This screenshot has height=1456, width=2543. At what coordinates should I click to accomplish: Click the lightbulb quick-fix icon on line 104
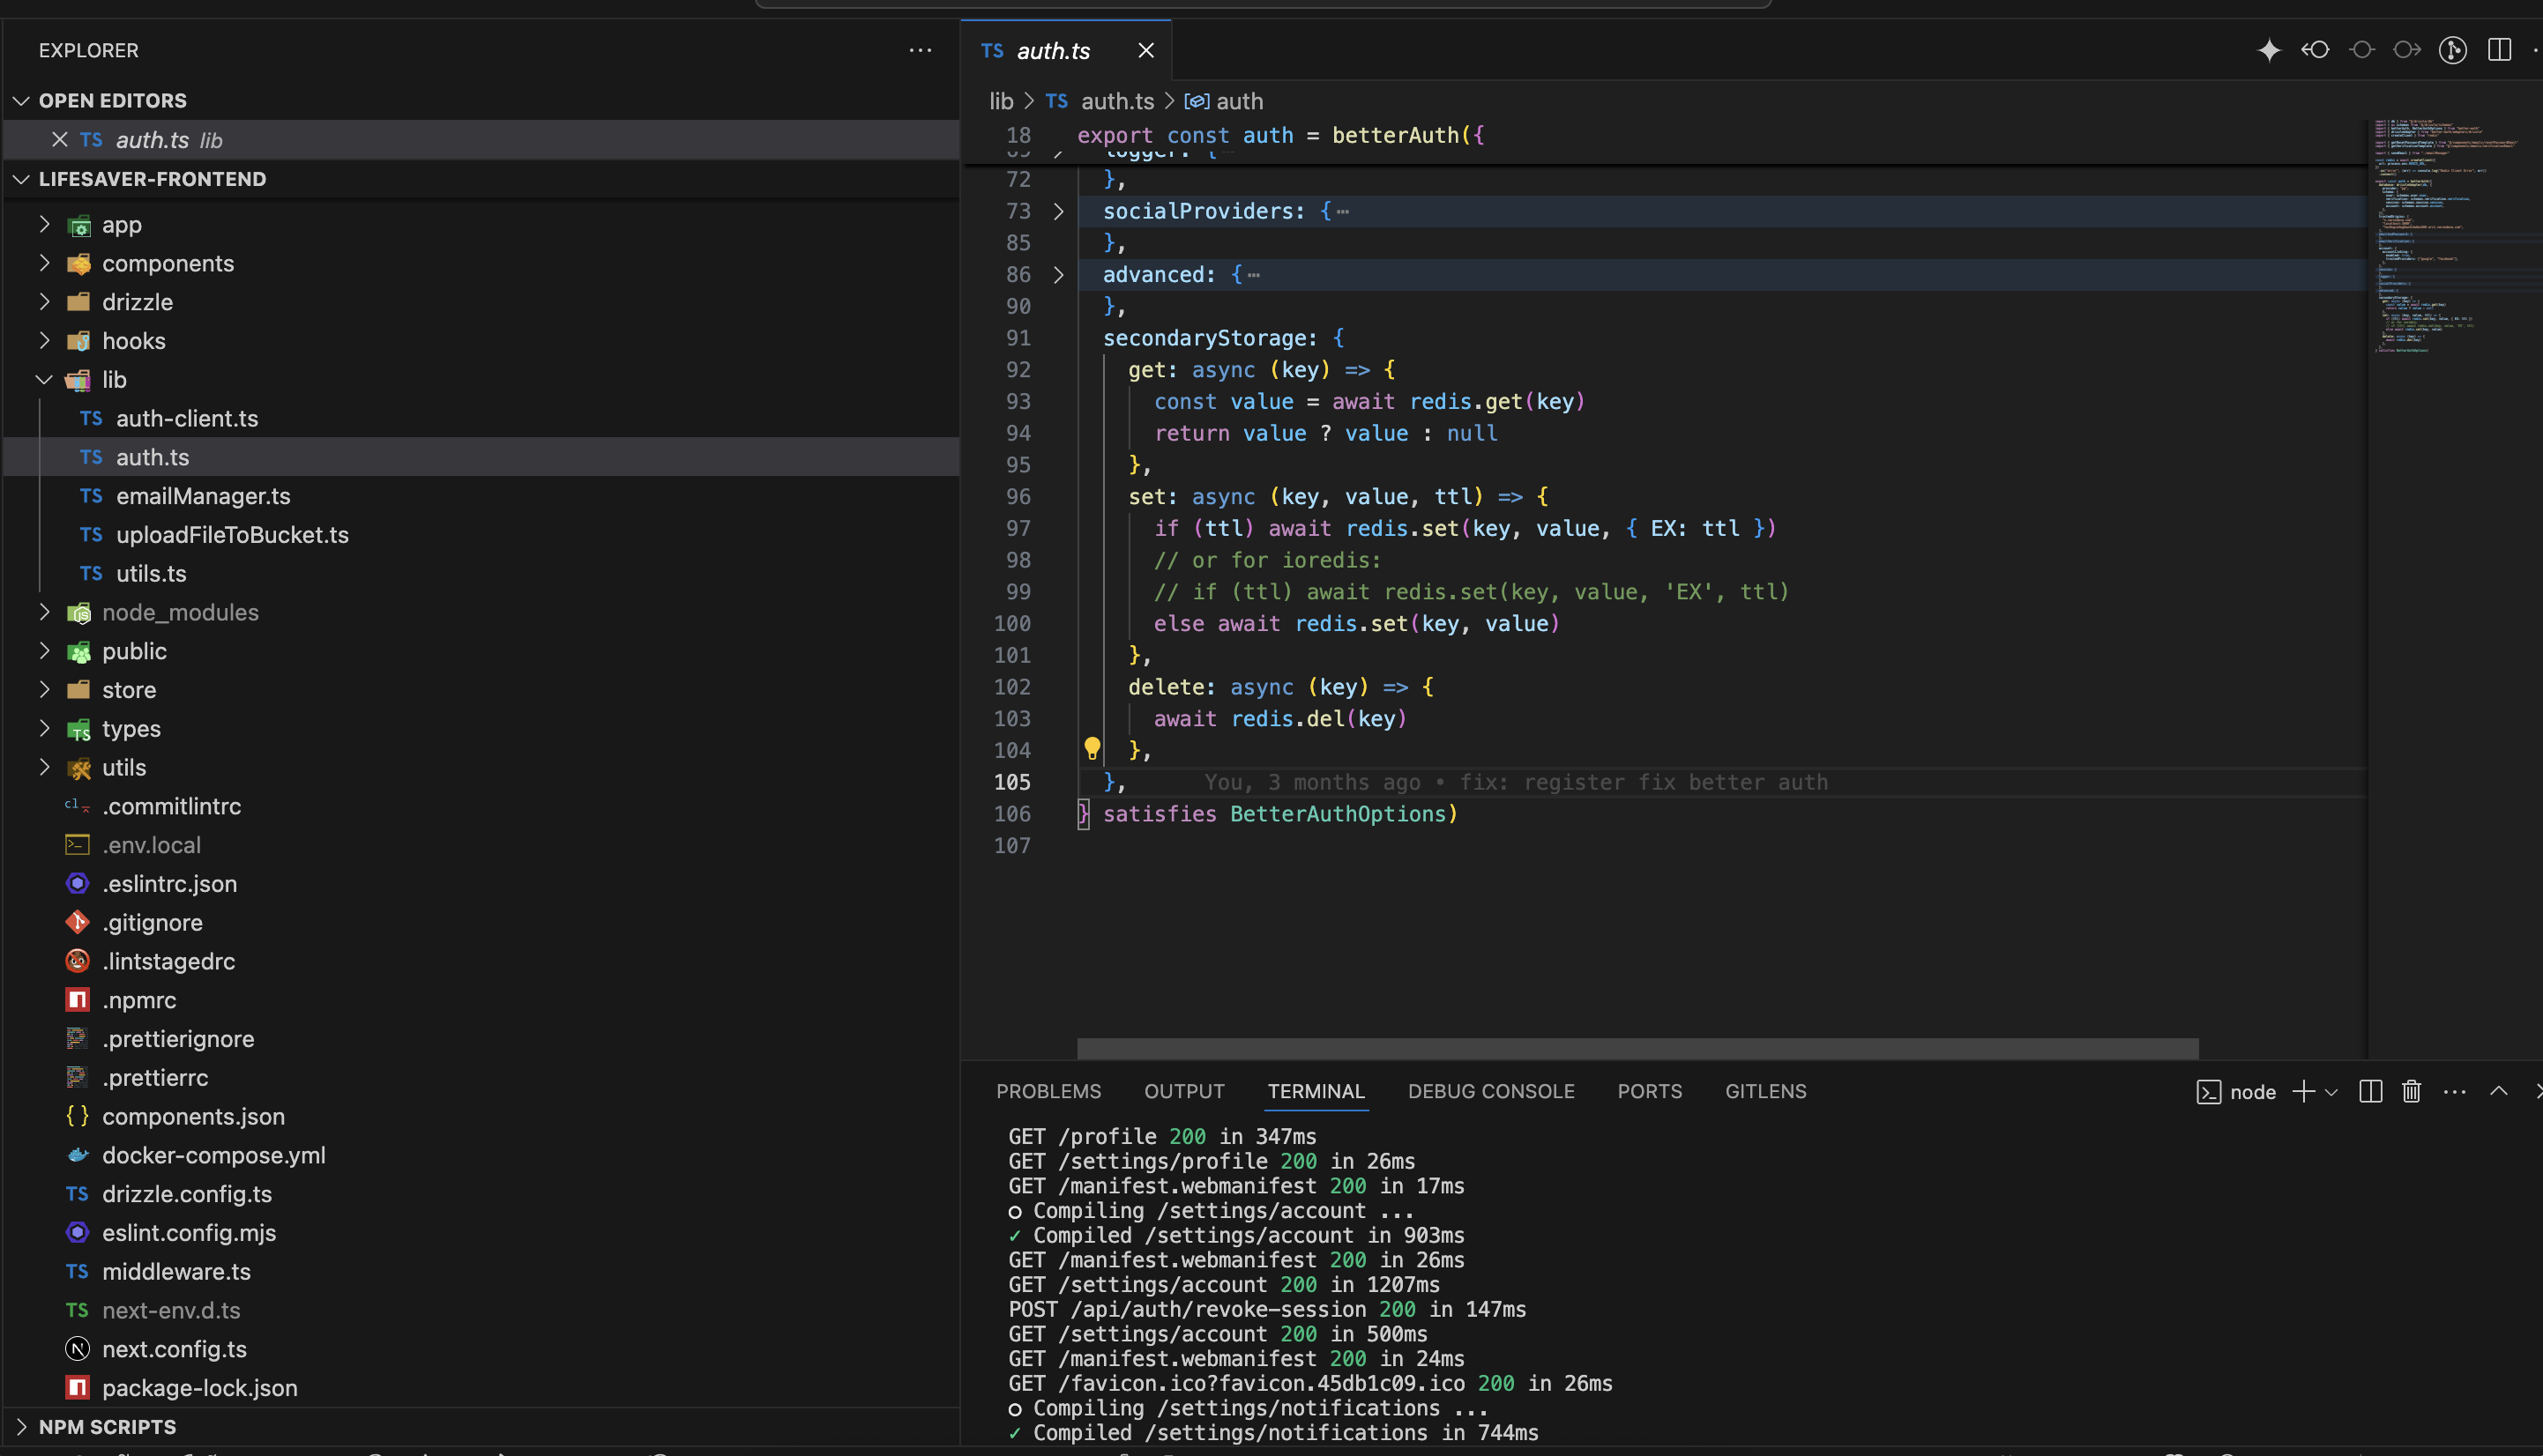tap(1092, 748)
